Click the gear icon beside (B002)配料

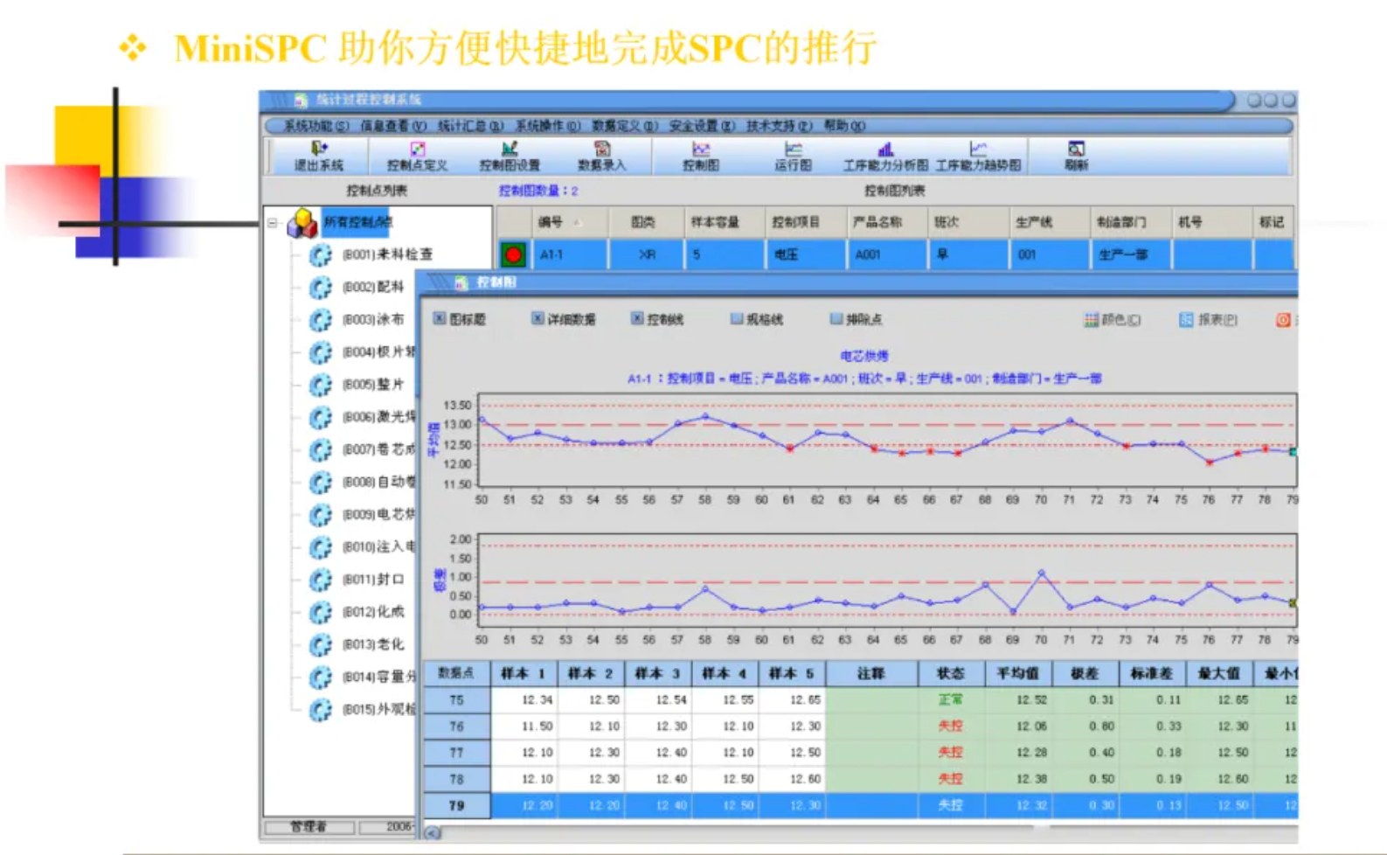click(x=321, y=288)
